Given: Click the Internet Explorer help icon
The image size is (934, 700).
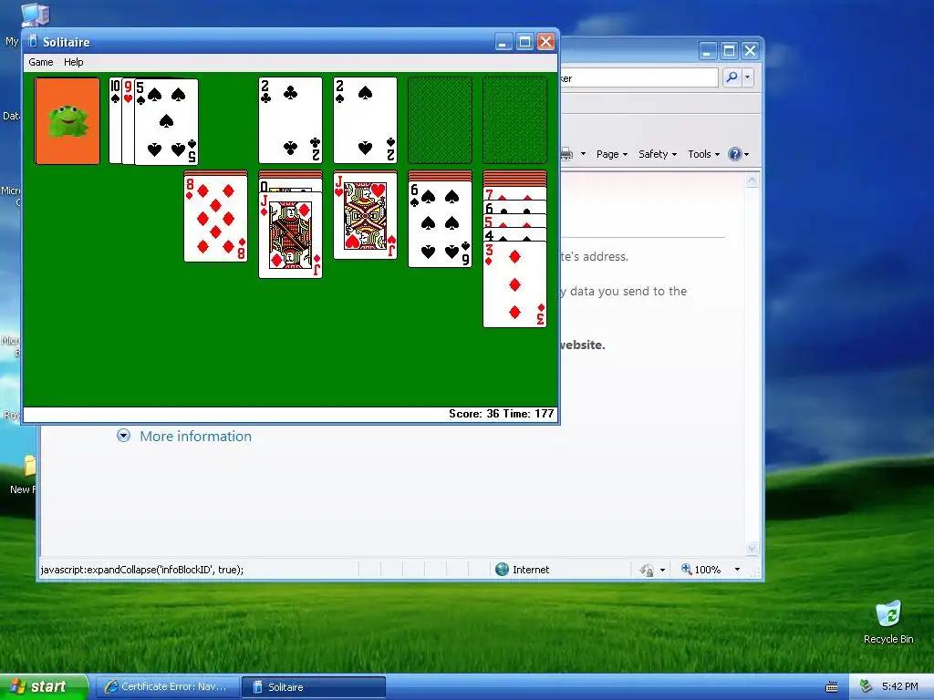Looking at the screenshot, I should pos(735,154).
